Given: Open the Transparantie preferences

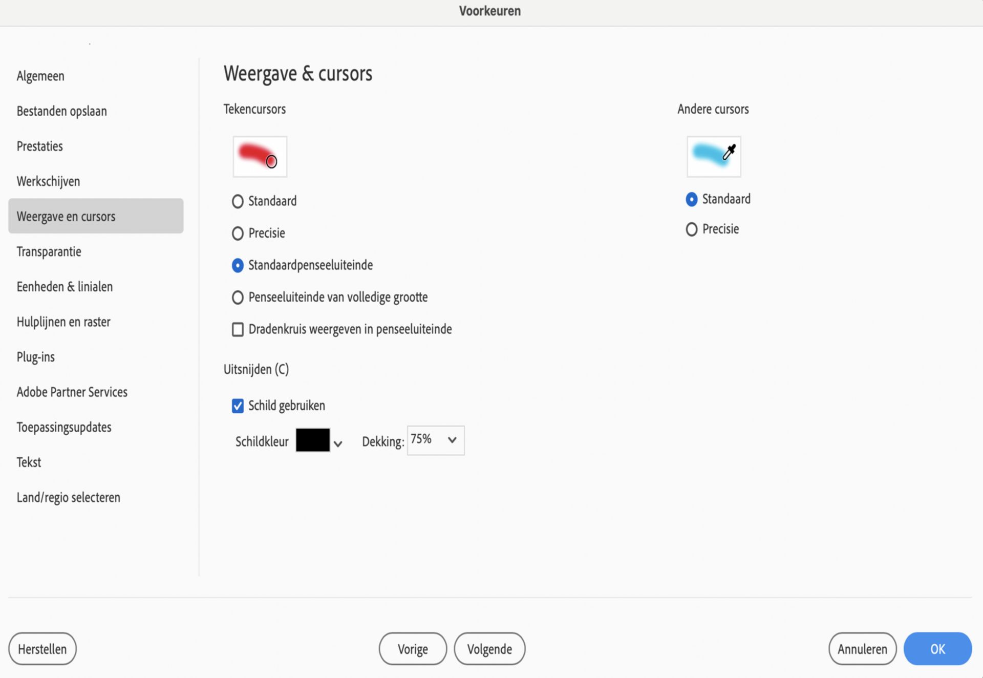Looking at the screenshot, I should (96, 251).
